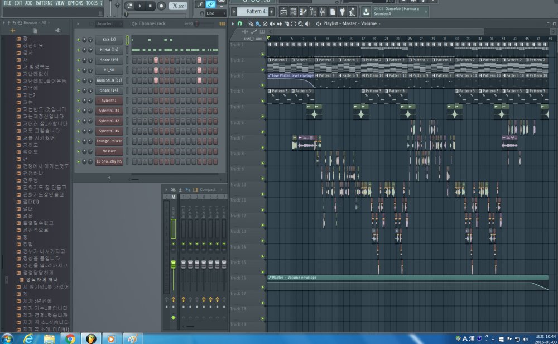This screenshot has width=558, height=344.
Task: Click the graph editor icon in Channel rack
Action: pyautogui.click(x=222, y=24)
